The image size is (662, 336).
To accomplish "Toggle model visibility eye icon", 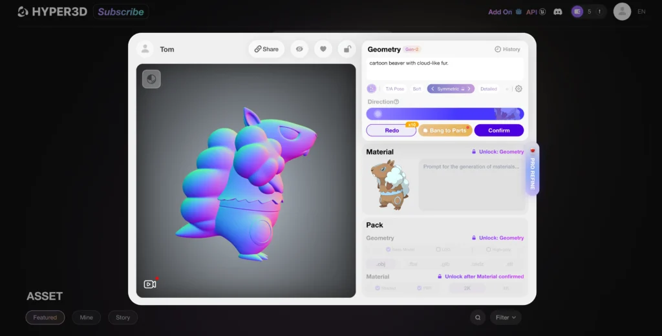I will point(299,49).
